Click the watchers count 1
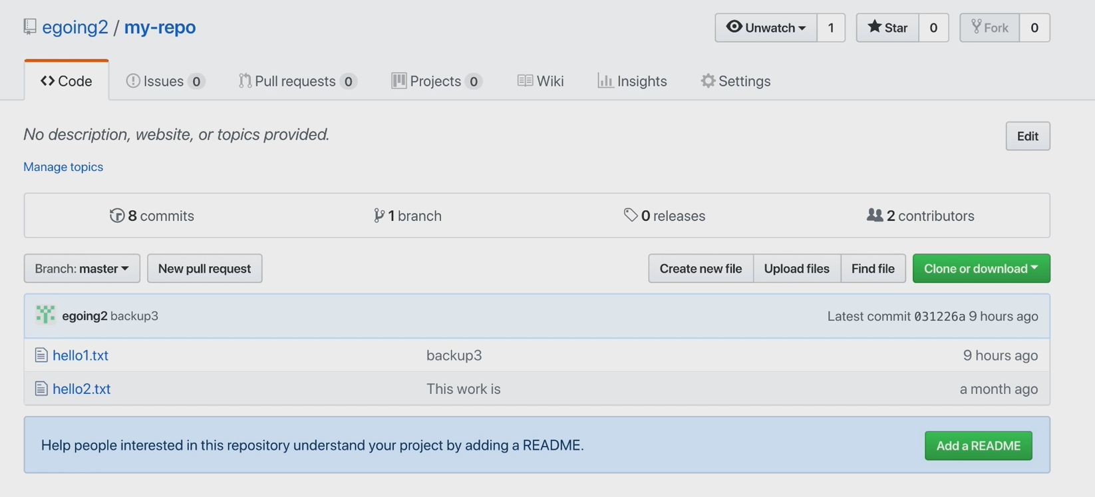The image size is (1095, 497). (831, 27)
